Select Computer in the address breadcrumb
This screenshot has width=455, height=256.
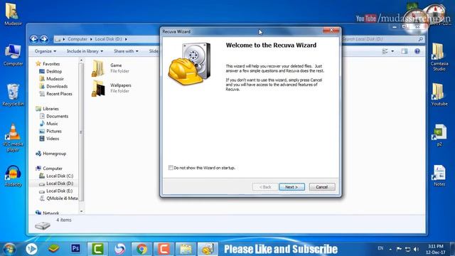click(77, 39)
